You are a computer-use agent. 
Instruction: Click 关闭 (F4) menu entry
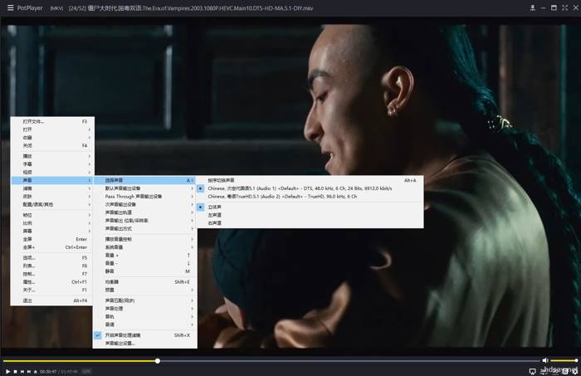52,145
